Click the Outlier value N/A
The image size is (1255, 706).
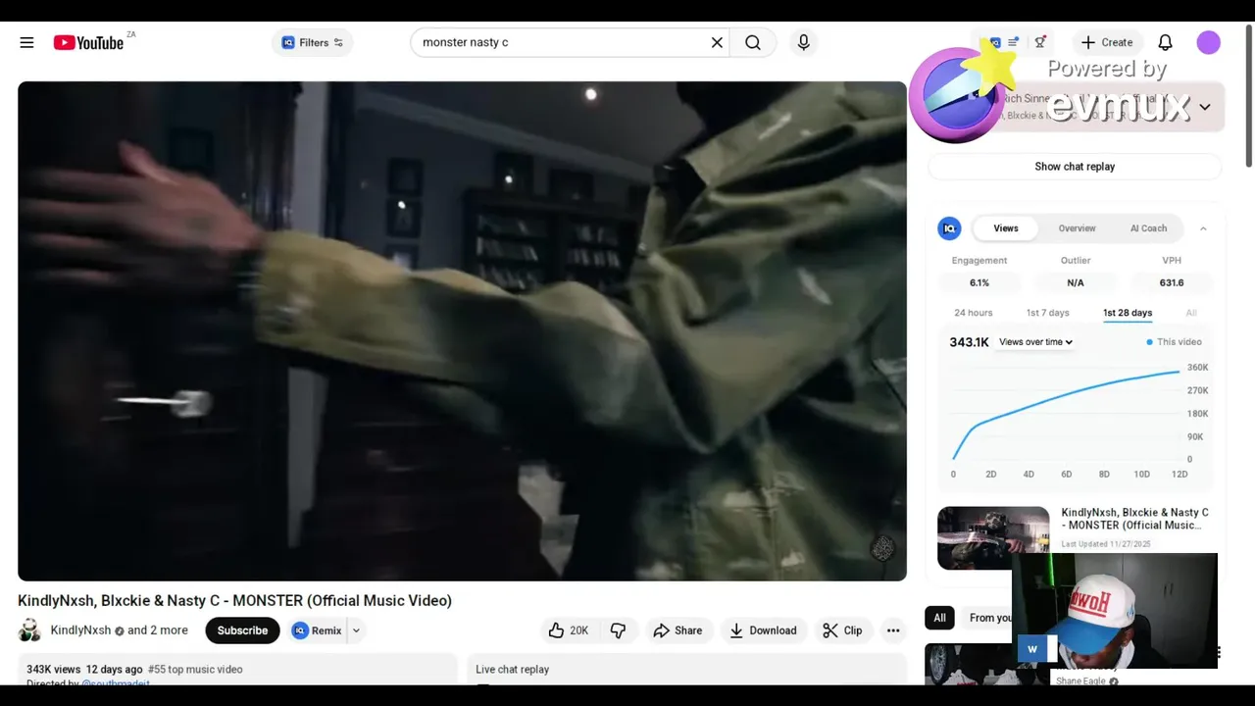(1076, 282)
